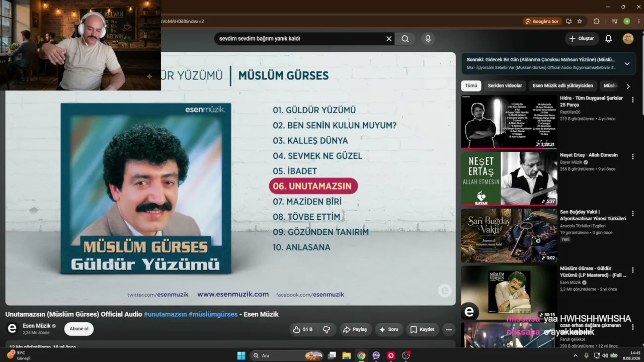The width and height of the screenshot is (644, 362).
Task: Select the Tümü filter chip
Action: [x=471, y=86]
